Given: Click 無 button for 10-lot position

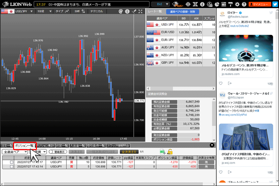Looking at the screenshot, I should (206, 162).
